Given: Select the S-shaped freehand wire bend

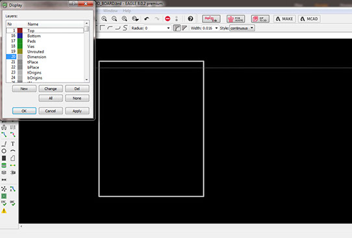Looking at the screenshot, I should [x=125, y=28].
